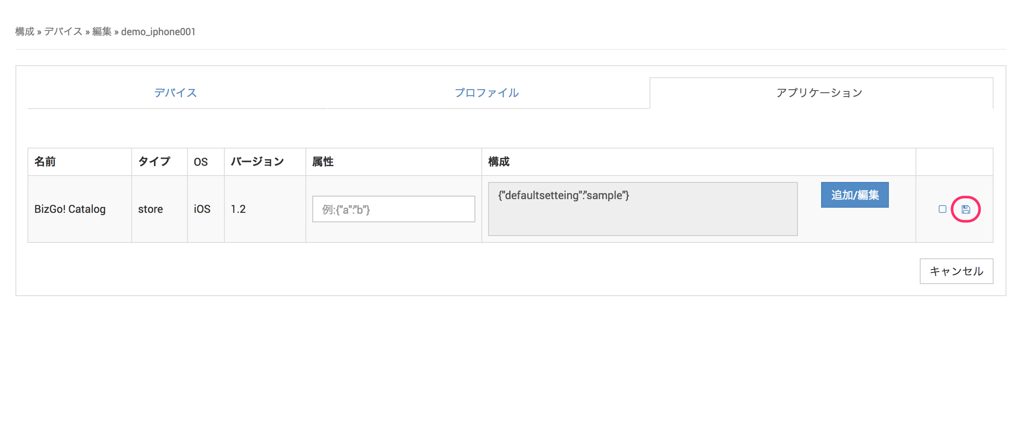Click the store type cell
Viewport: 1021px width, 424px height.
tap(151, 209)
